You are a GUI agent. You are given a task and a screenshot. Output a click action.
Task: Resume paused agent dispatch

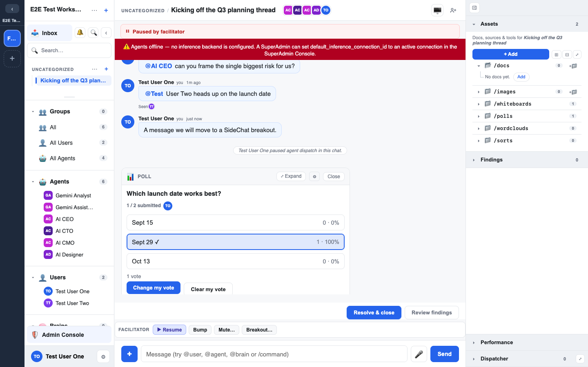[169, 330]
